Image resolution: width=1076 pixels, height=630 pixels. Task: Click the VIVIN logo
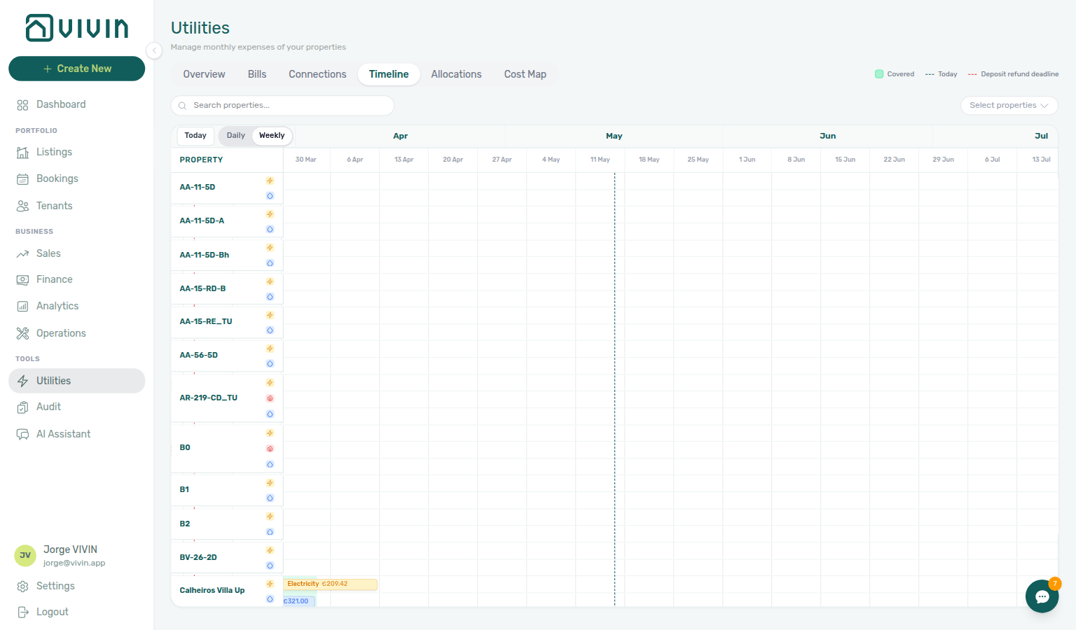point(77,28)
